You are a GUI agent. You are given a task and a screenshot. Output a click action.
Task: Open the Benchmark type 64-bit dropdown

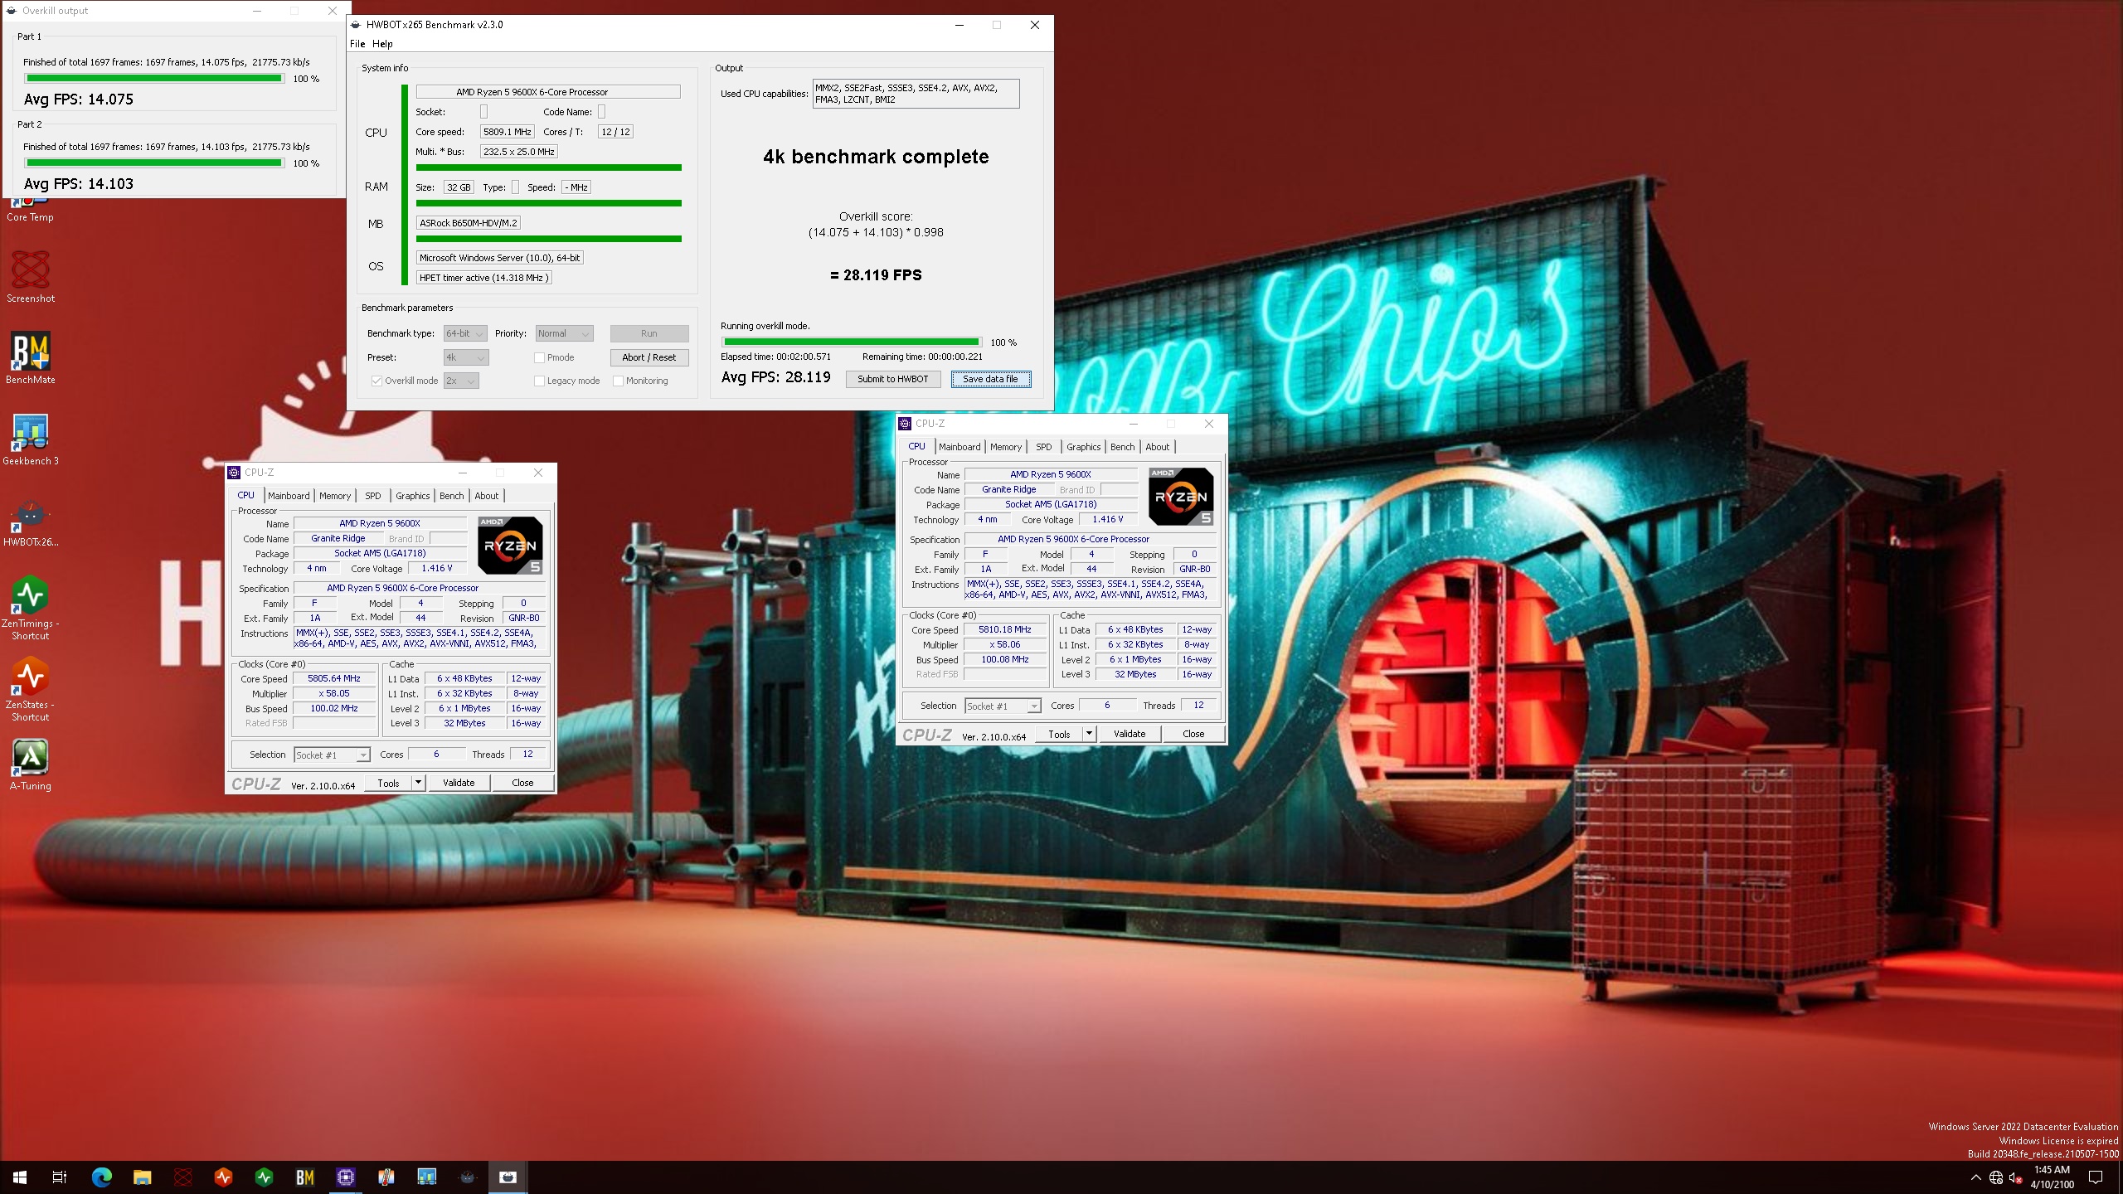(x=465, y=333)
